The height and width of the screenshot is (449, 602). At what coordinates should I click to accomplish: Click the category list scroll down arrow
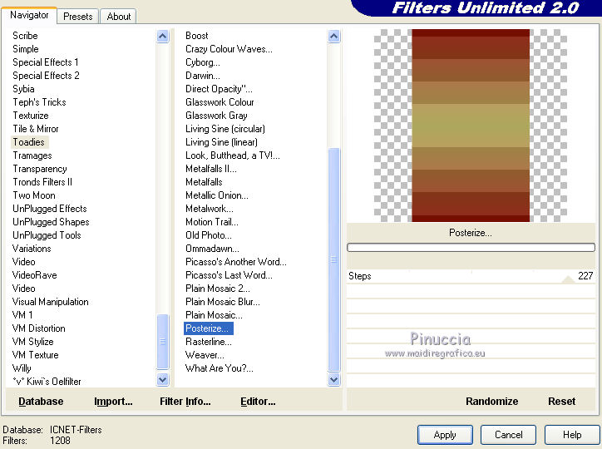coord(163,380)
